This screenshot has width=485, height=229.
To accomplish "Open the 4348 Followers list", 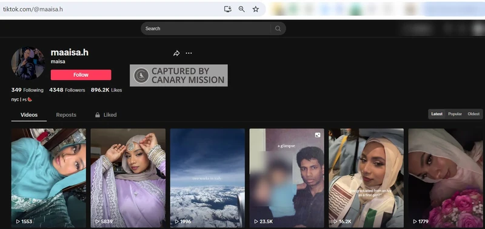I will point(67,90).
